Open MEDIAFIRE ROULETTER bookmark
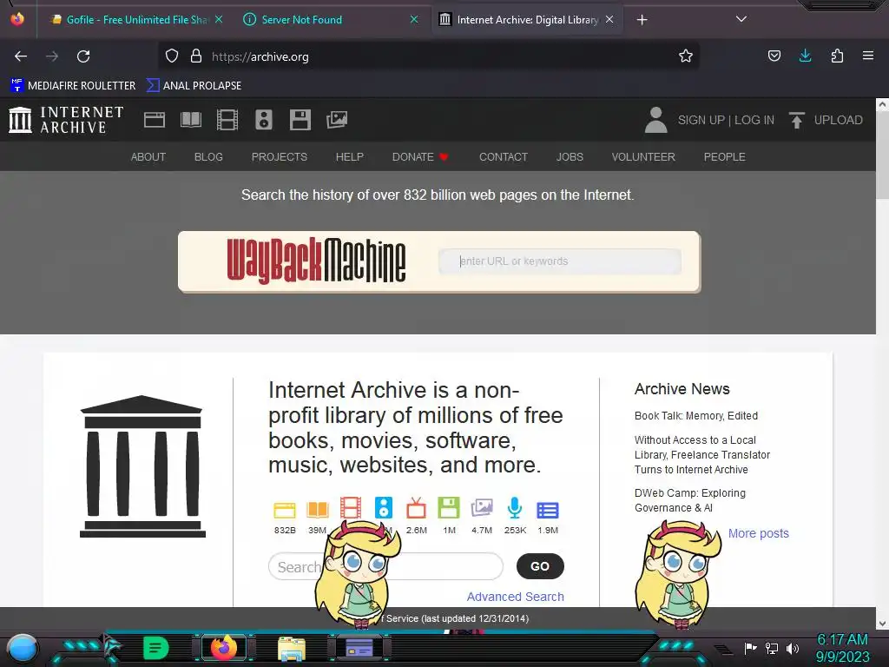This screenshot has width=889, height=667. (73, 86)
